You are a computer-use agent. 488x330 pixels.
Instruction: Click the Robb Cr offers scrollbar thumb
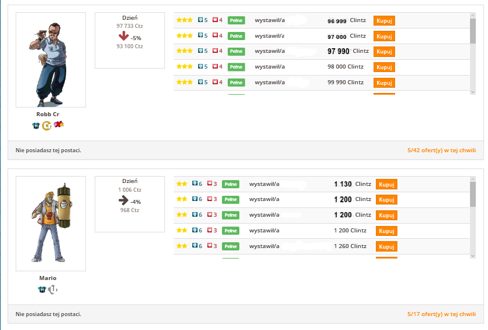[x=473, y=31]
